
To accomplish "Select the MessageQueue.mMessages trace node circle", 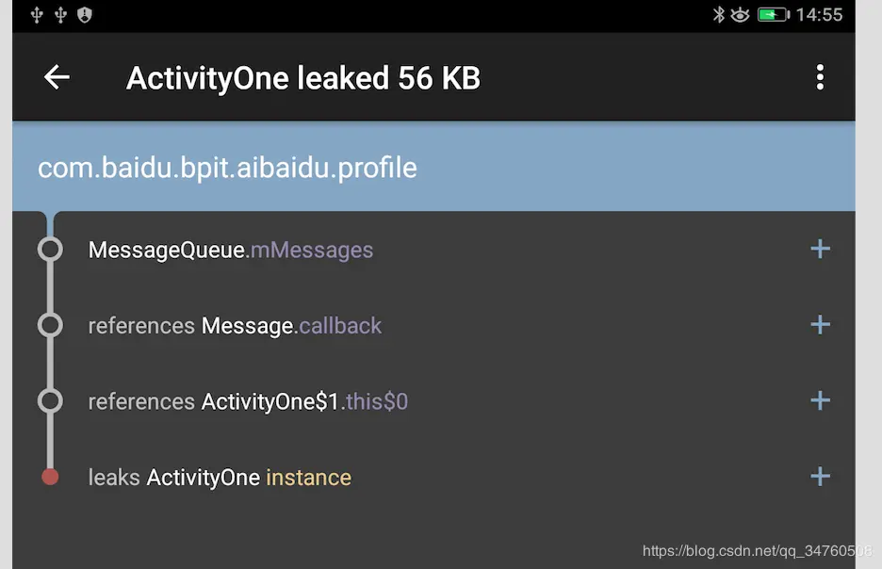I will point(50,249).
